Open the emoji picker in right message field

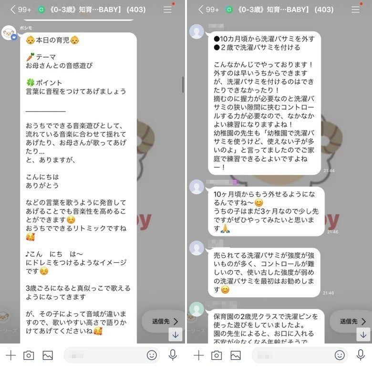tap(340, 355)
